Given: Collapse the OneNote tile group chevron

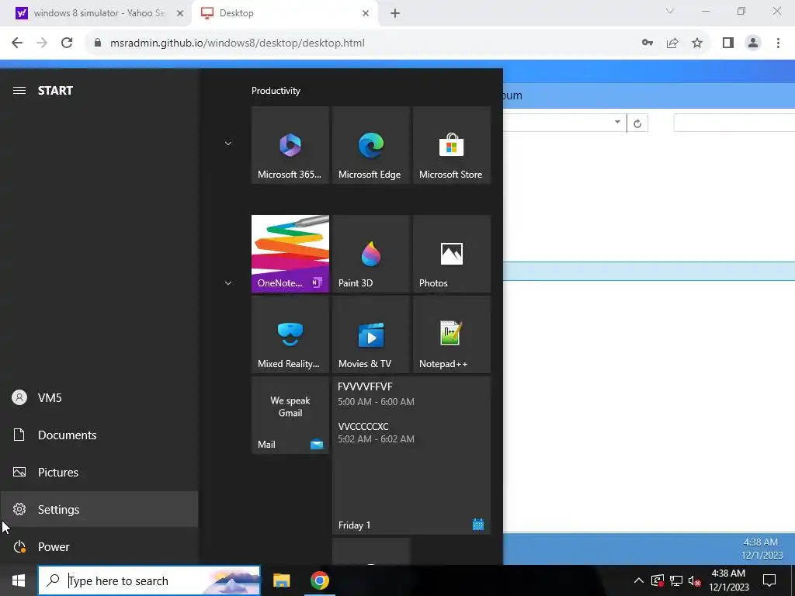Looking at the screenshot, I should (x=228, y=282).
